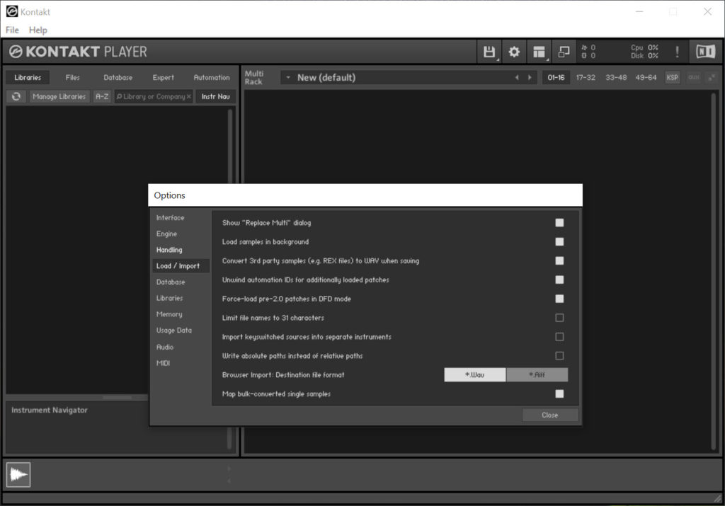Toggle Show "Replace Multi" dialog checkbox
Viewport: 725px width, 506px height.
559,223
